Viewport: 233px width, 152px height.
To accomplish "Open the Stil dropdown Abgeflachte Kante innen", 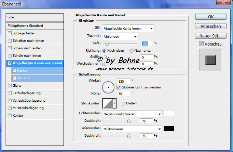I will pos(128,28).
